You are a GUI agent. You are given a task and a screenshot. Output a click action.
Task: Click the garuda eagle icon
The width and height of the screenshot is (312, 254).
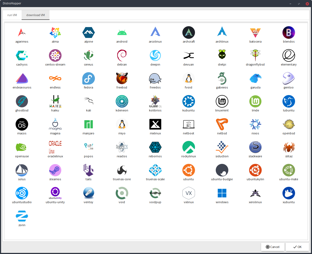(255, 78)
